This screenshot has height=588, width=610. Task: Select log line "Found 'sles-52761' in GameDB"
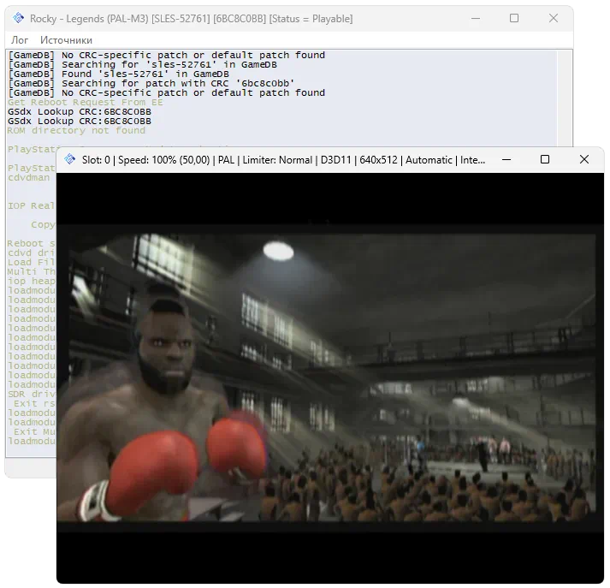click(119, 74)
